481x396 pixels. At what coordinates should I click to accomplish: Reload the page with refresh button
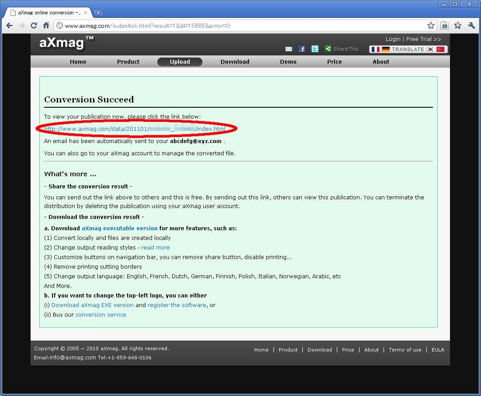34,26
